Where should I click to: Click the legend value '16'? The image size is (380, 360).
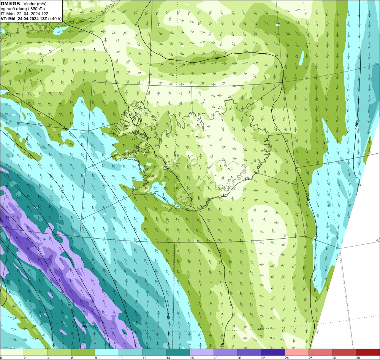pos(192,358)
